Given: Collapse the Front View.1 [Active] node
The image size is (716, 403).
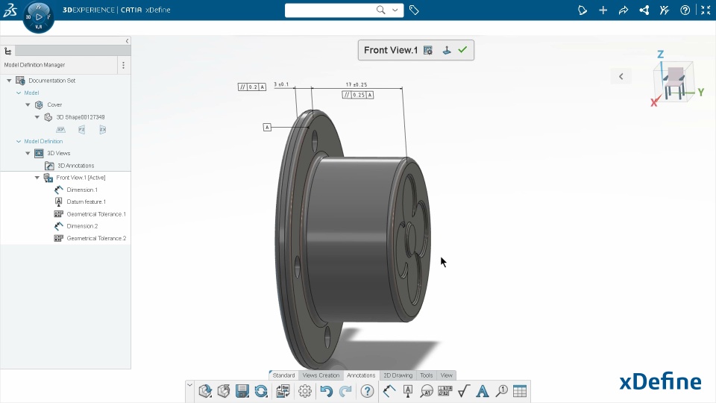Looking at the screenshot, I should point(37,178).
